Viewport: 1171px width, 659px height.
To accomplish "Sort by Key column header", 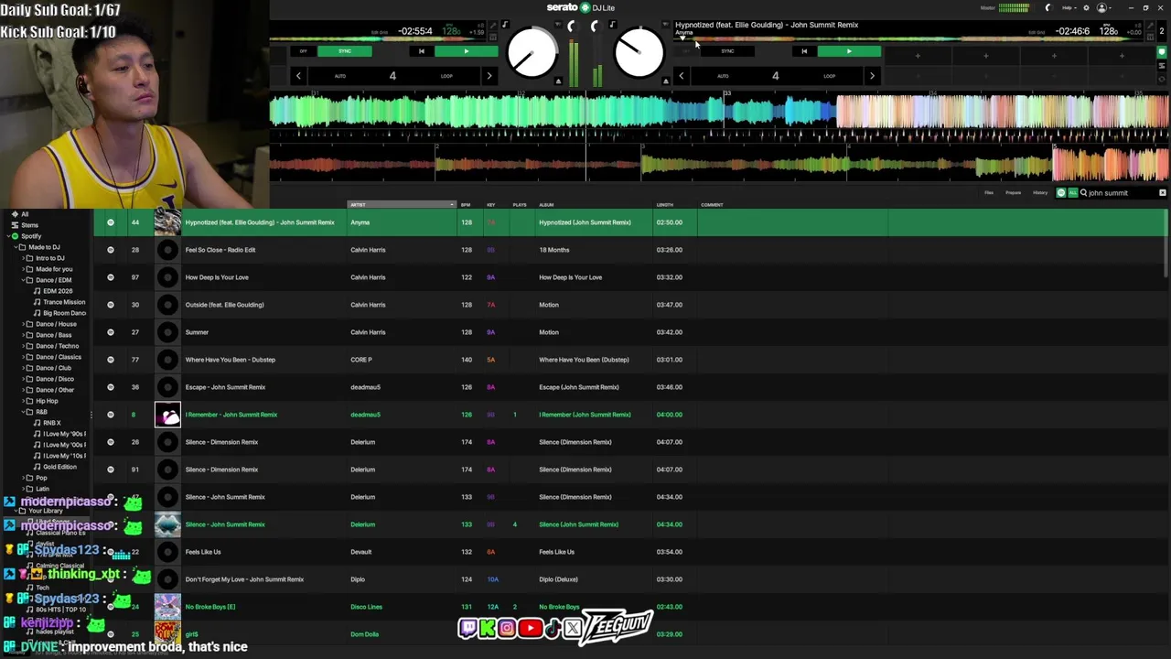I will (491, 205).
